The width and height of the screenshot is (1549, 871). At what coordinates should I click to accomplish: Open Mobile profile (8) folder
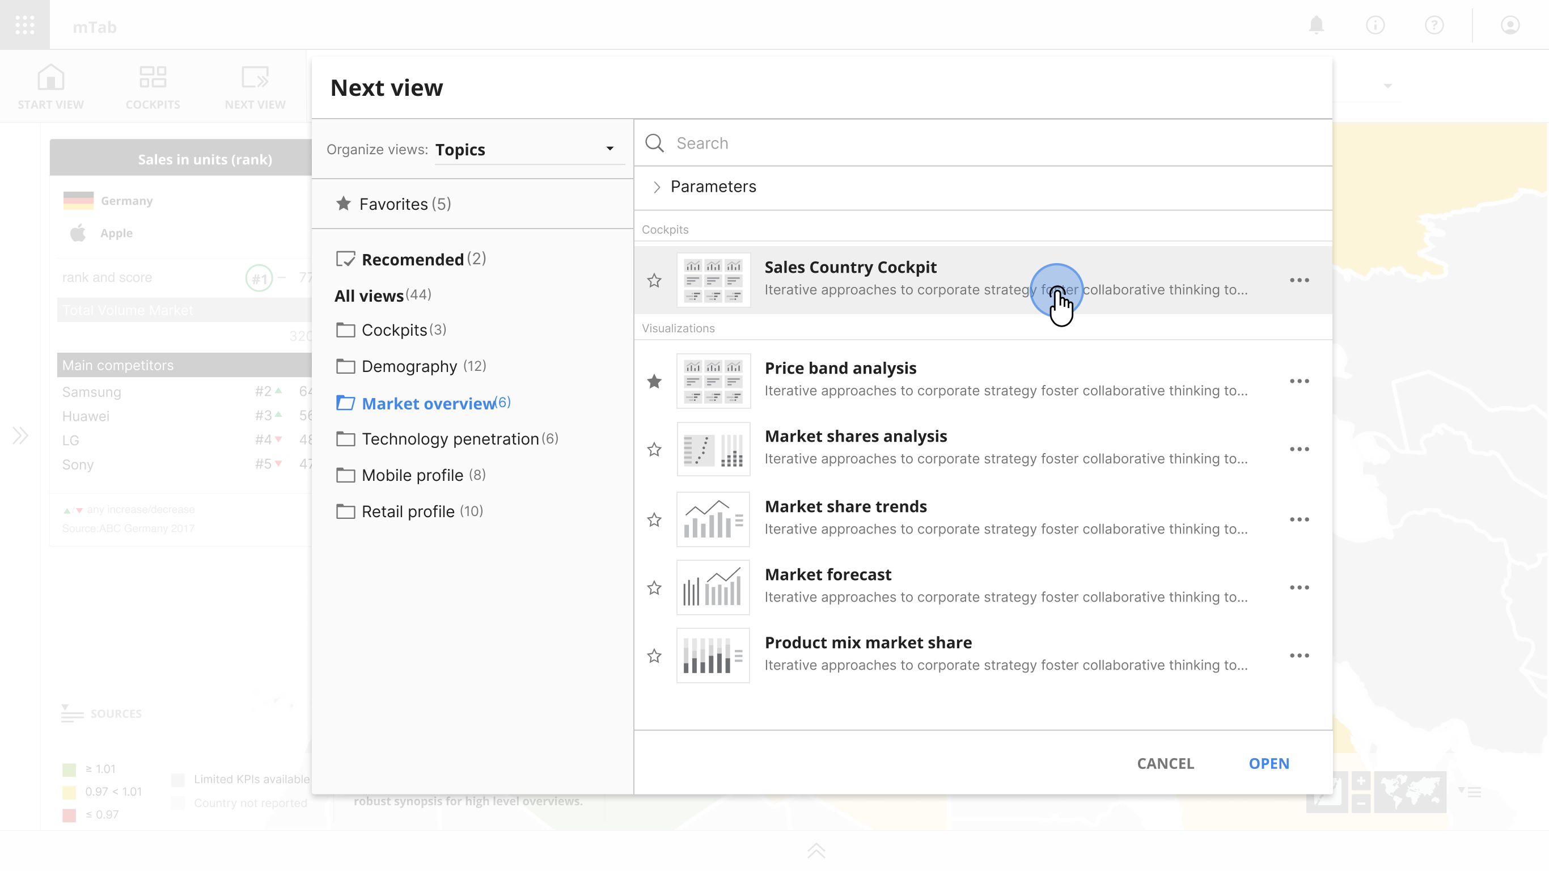coord(411,475)
